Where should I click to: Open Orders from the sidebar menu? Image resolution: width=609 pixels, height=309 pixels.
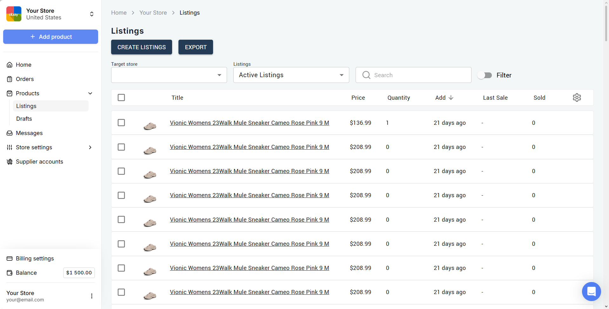25,79
